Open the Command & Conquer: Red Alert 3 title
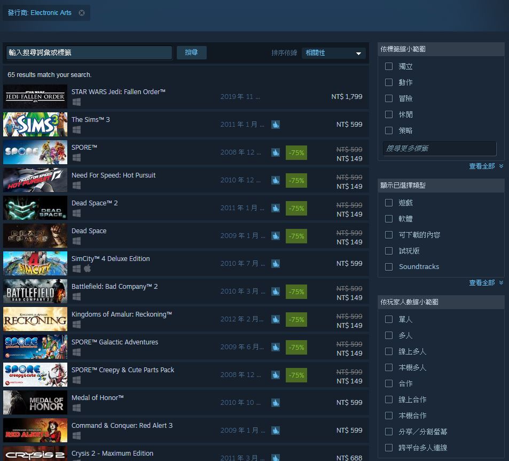509x461 pixels. pyautogui.click(x=122, y=425)
